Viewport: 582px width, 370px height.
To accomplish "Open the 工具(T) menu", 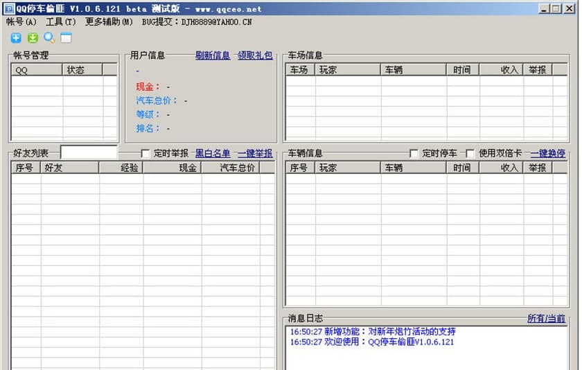I will tap(61, 21).
